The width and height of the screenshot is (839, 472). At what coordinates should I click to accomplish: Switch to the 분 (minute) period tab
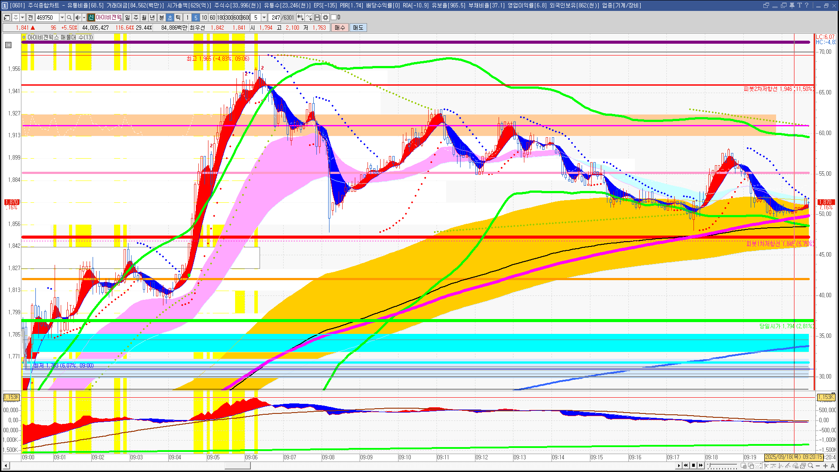point(161,17)
